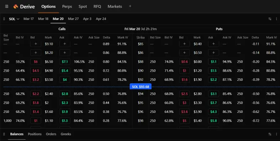The image size is (280, 141).
Task: Click the $2.2 bid for $94 call
Action: click(36, 94)
